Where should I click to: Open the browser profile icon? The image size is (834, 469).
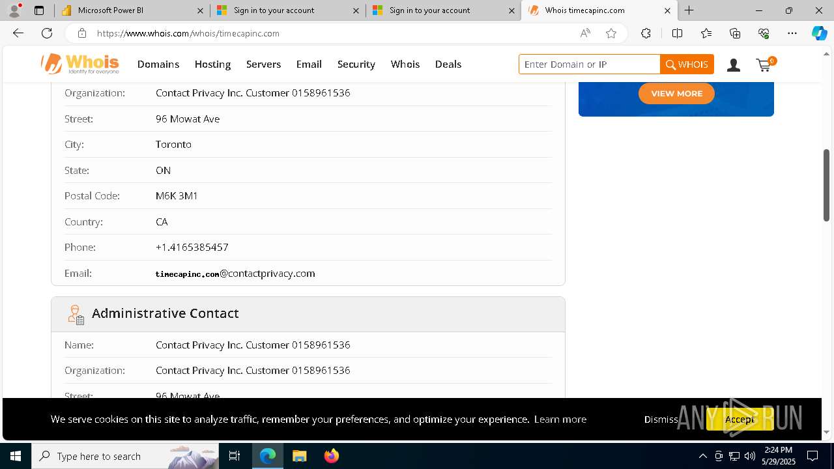tap(14, 10)
